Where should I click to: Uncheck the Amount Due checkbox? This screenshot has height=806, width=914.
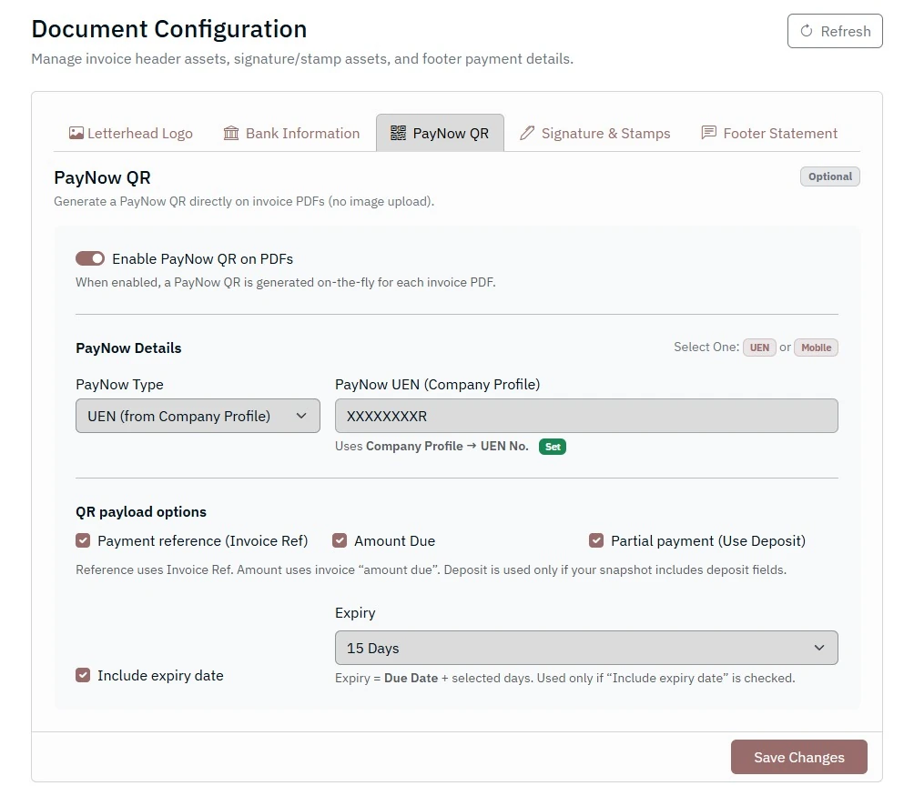point(340,540)
